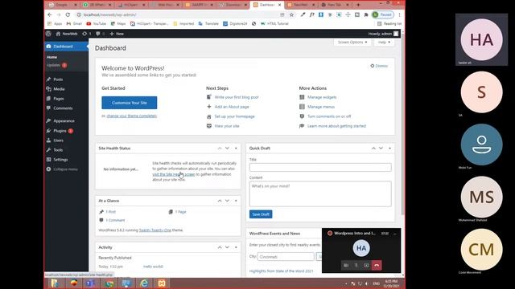Open the Manage menus link
Image resolution: width=515 pixels, height=289 pixels.
point(321,107)
